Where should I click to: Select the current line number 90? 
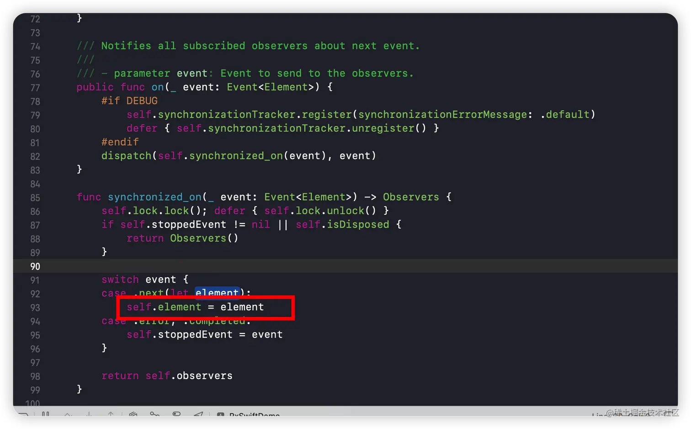tap(35, 266)
